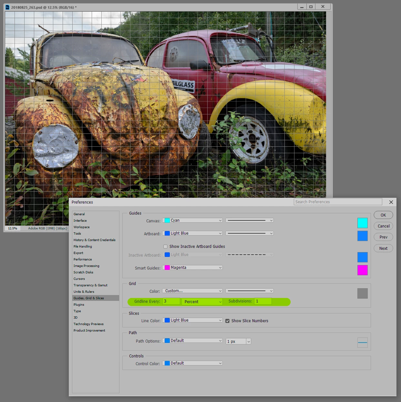This screenshot has width=401, height=402.
Task: Open the Gridline units Percent dropdown
Action: pyautogui.click(x=202, y=301)
